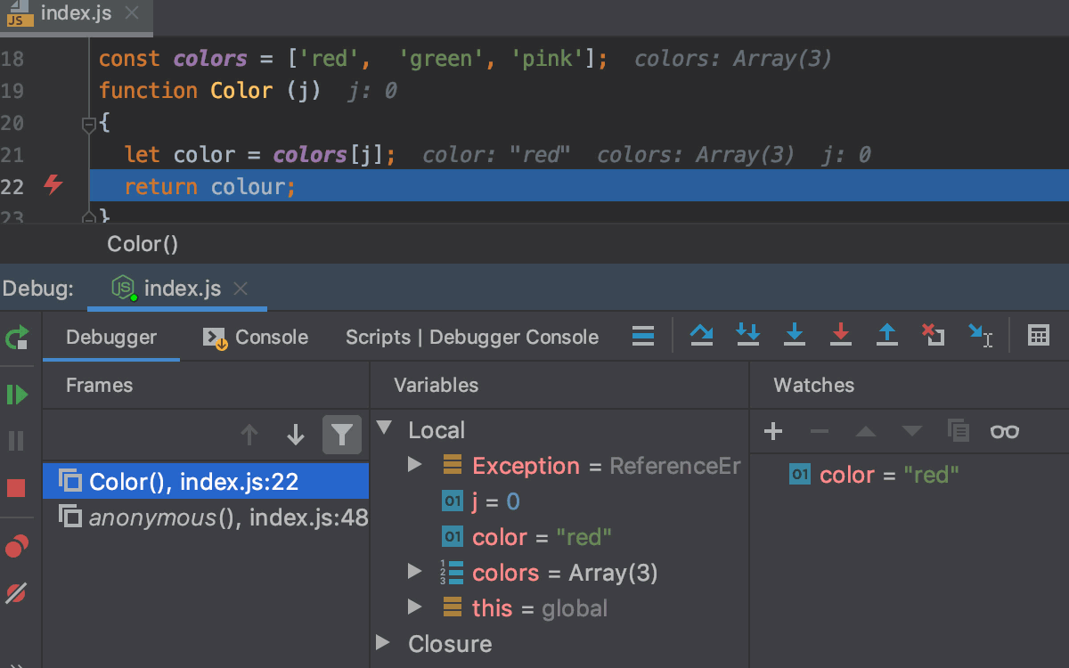Remove the color watch entry
The width and height of the screenshot is (1069, 668).
[x=818, y=431]
